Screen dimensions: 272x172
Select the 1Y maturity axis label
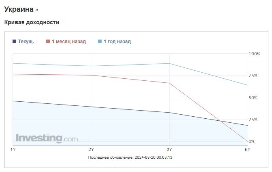13,149
